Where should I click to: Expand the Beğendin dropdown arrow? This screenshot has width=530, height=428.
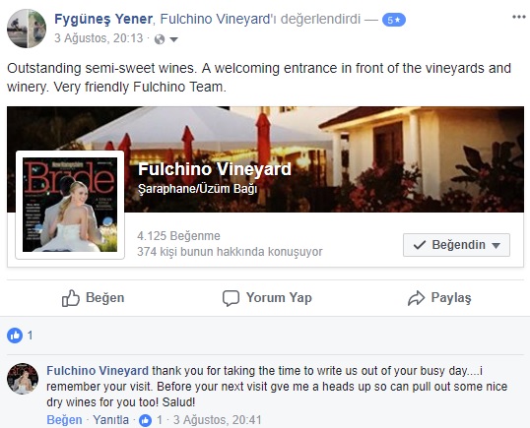coord(497,245)
